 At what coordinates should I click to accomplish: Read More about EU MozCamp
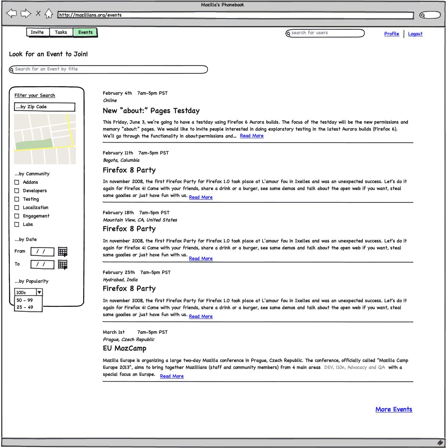pyautogui.click(x=172, y=376)
